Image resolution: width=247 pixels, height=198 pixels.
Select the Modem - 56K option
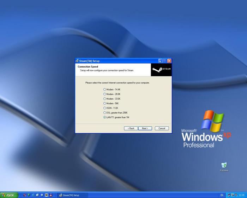tap(111, 104)
